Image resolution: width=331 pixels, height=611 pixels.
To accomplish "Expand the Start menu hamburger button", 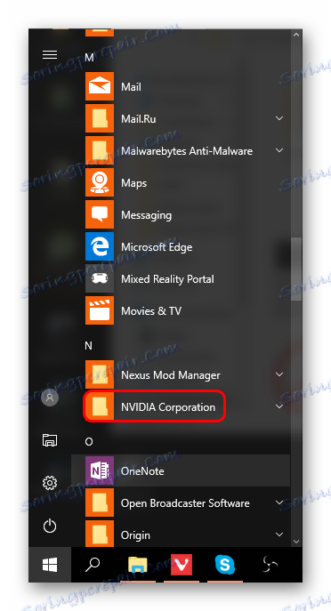I will pyautogui.click(x=50, y=55).
